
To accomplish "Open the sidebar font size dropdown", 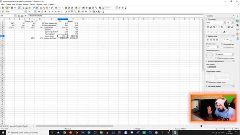I will pyautogui.click(x=232, y=22).
